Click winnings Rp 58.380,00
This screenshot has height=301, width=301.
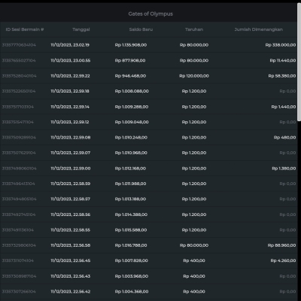click(x=282, y=76)
